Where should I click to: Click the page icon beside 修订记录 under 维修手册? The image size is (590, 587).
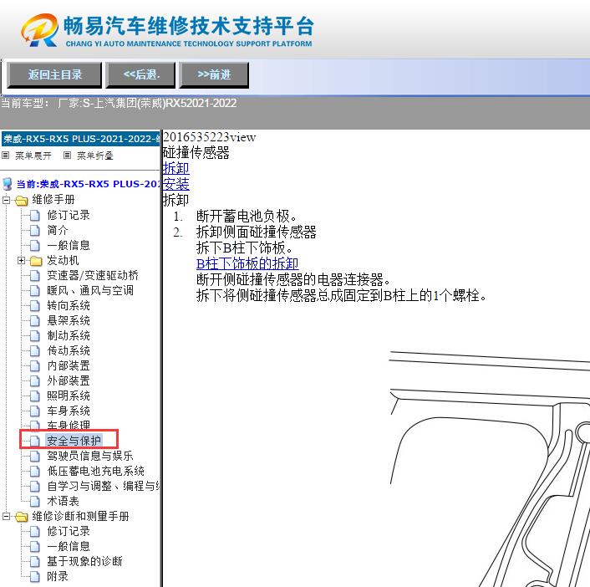34,216
